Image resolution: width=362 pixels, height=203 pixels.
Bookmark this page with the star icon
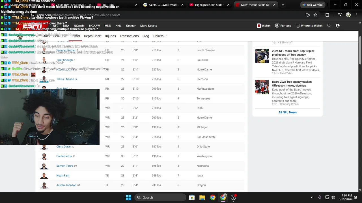(x=315, y=15)
